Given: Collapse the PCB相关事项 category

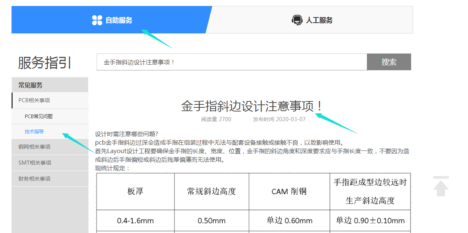Looking at the screenshot, I should pyautogui.click(x=34, y=100).
